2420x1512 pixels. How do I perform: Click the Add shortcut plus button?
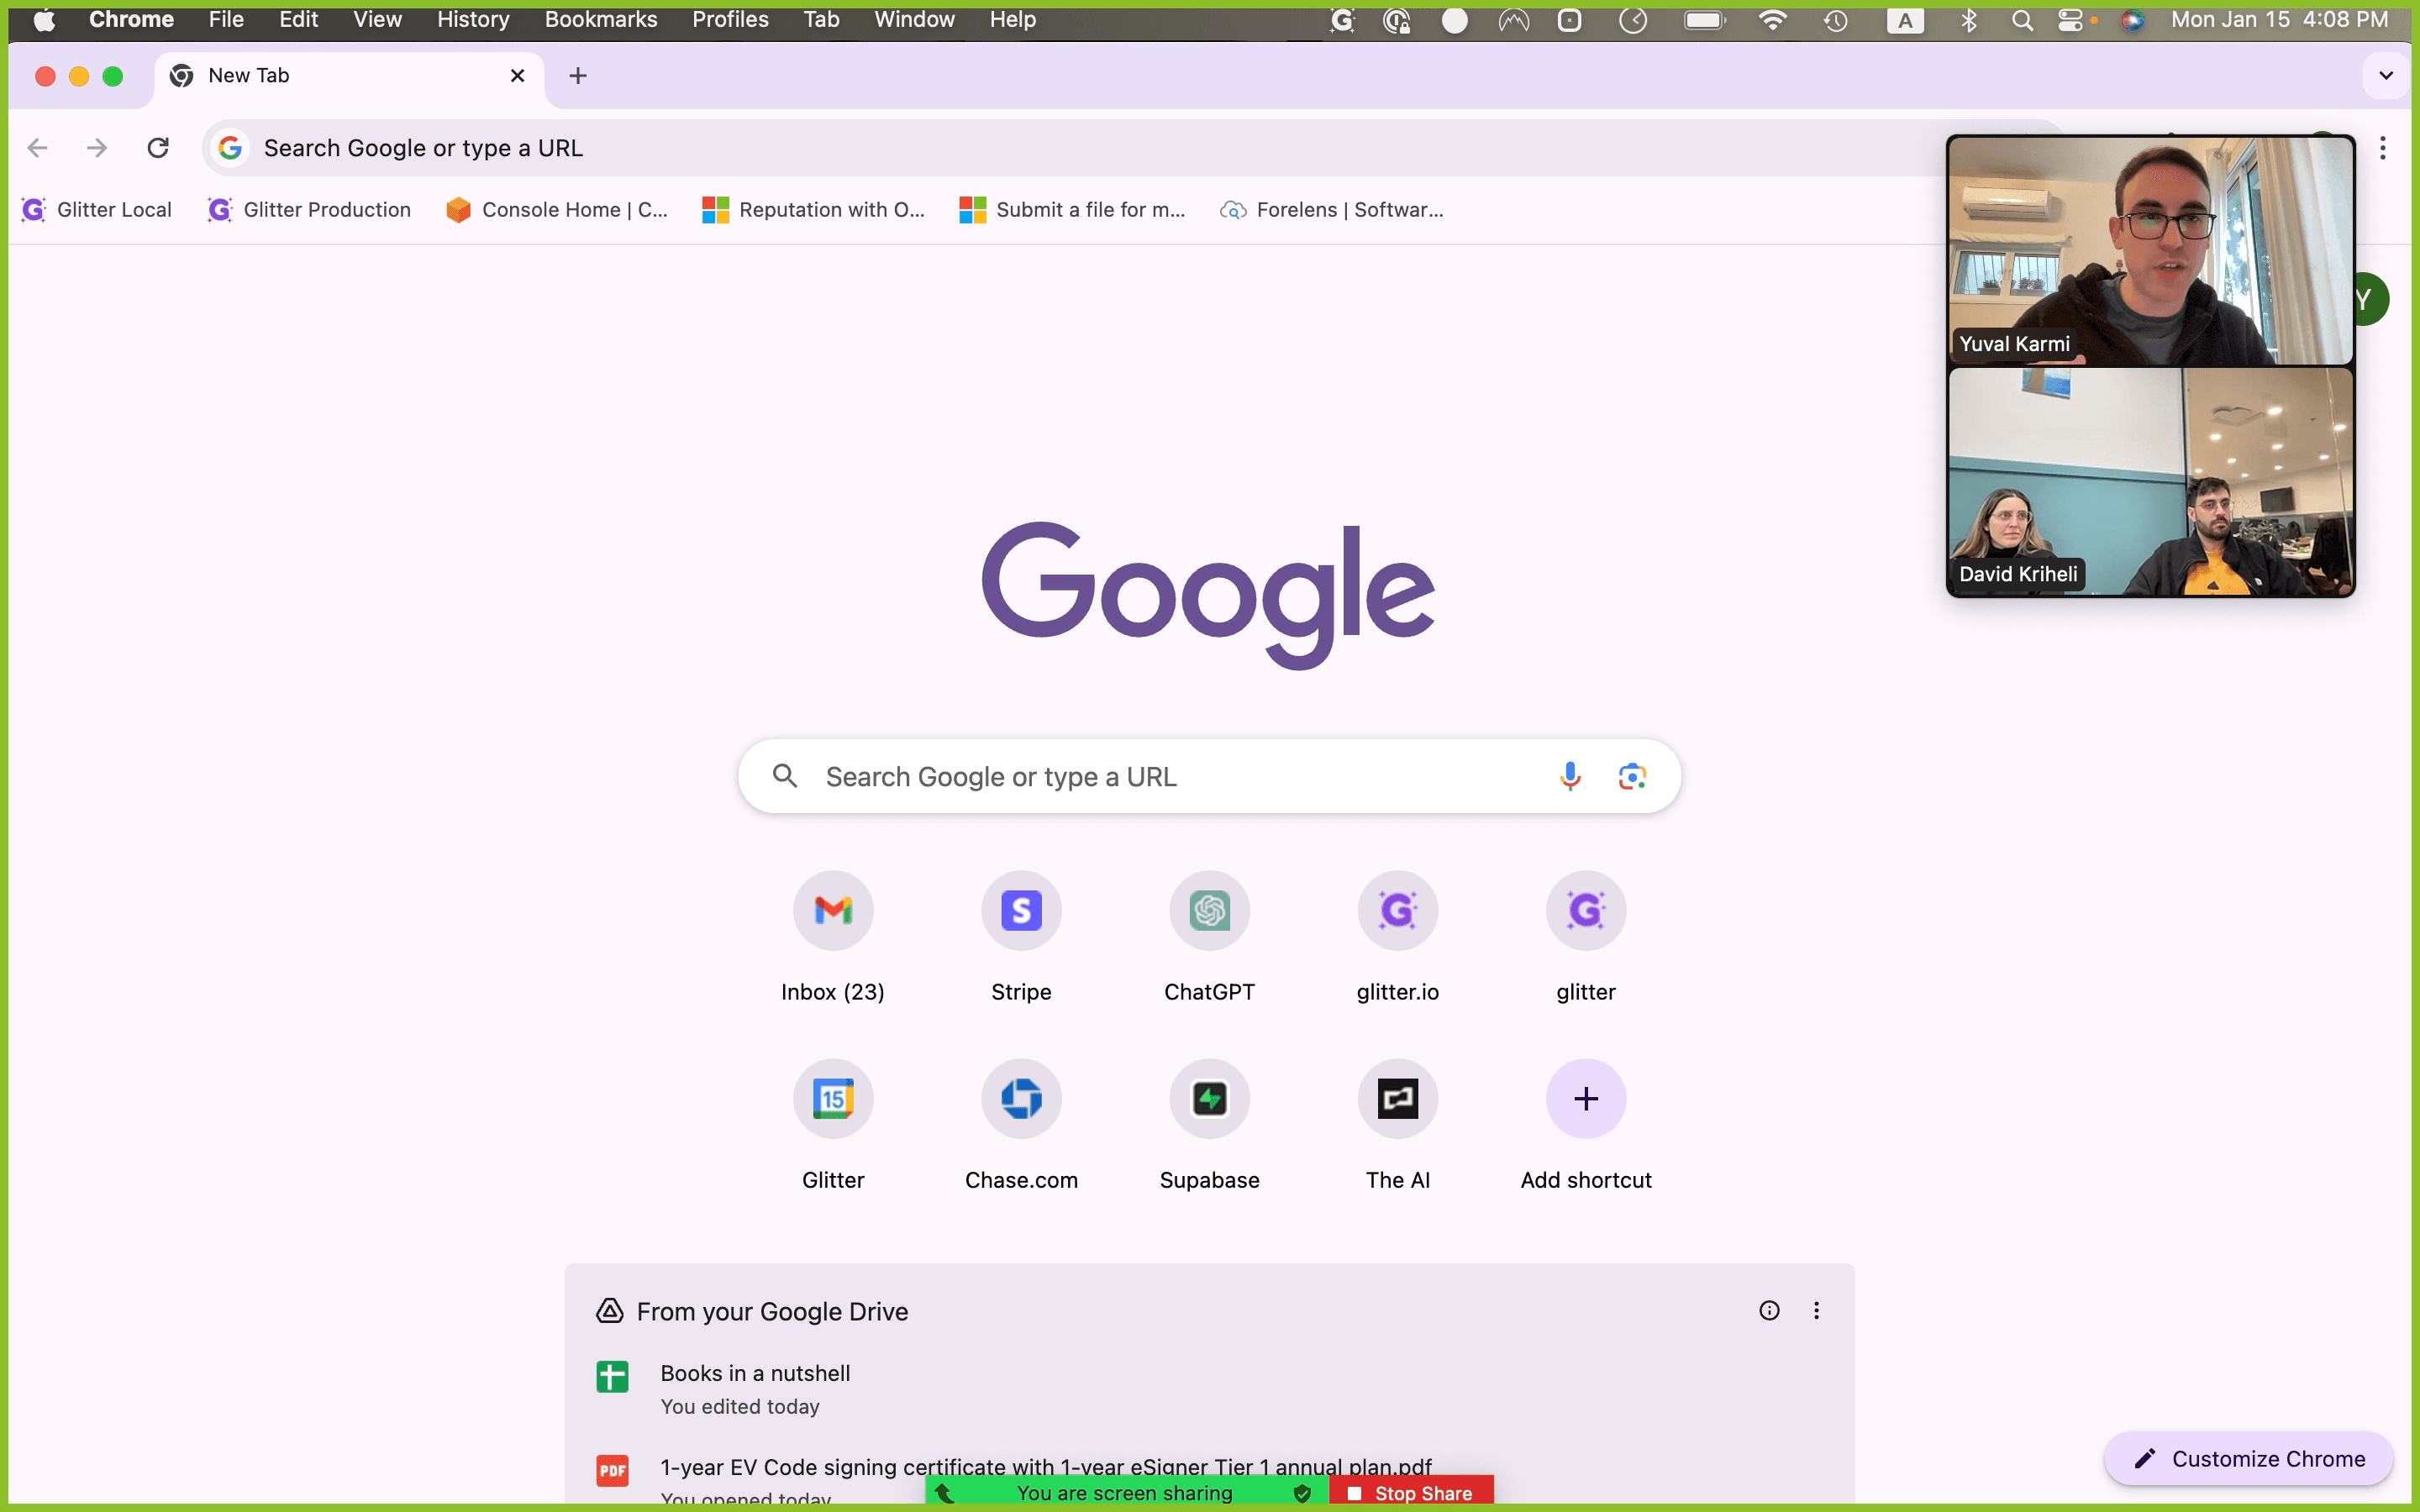pyautogui.click(x=1586, y=1098)
